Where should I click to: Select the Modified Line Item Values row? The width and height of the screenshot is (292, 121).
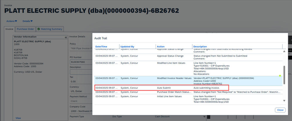pyautogui.click(x=188, y=69)
